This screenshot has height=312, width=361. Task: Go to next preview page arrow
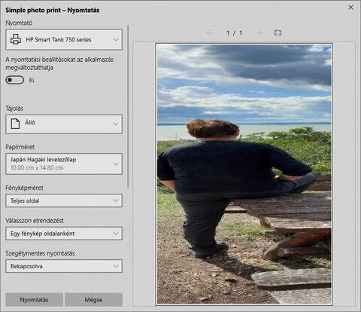coord(258,32)
